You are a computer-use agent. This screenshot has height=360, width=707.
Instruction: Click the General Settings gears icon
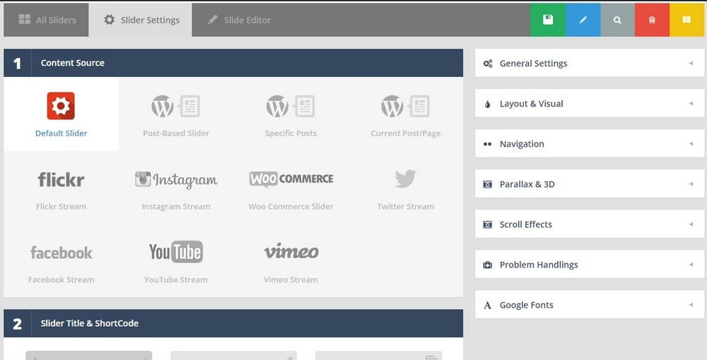(x=488, y=64)
